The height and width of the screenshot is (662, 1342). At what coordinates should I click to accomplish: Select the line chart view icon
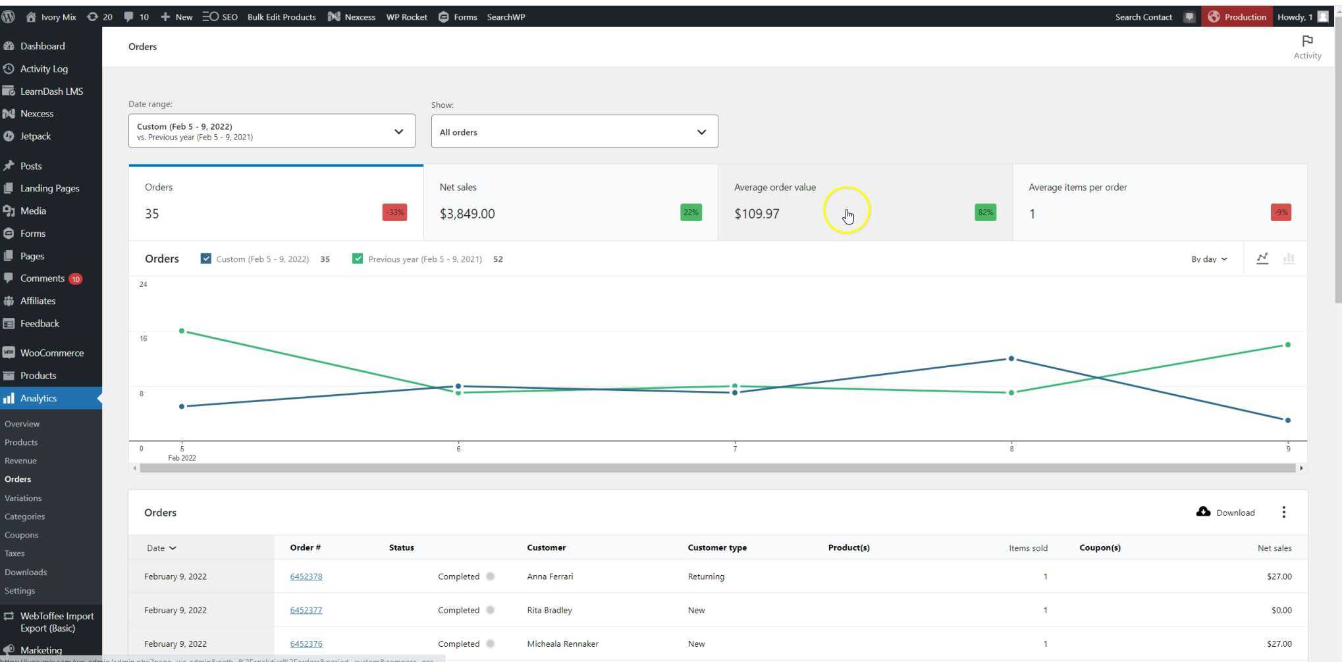coord(1262,259)
